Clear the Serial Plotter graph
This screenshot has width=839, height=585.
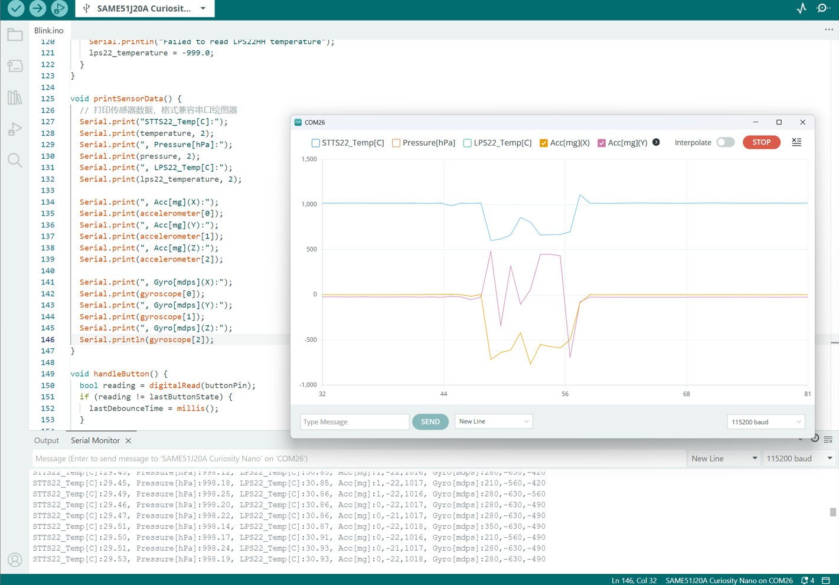coord(796,142)
